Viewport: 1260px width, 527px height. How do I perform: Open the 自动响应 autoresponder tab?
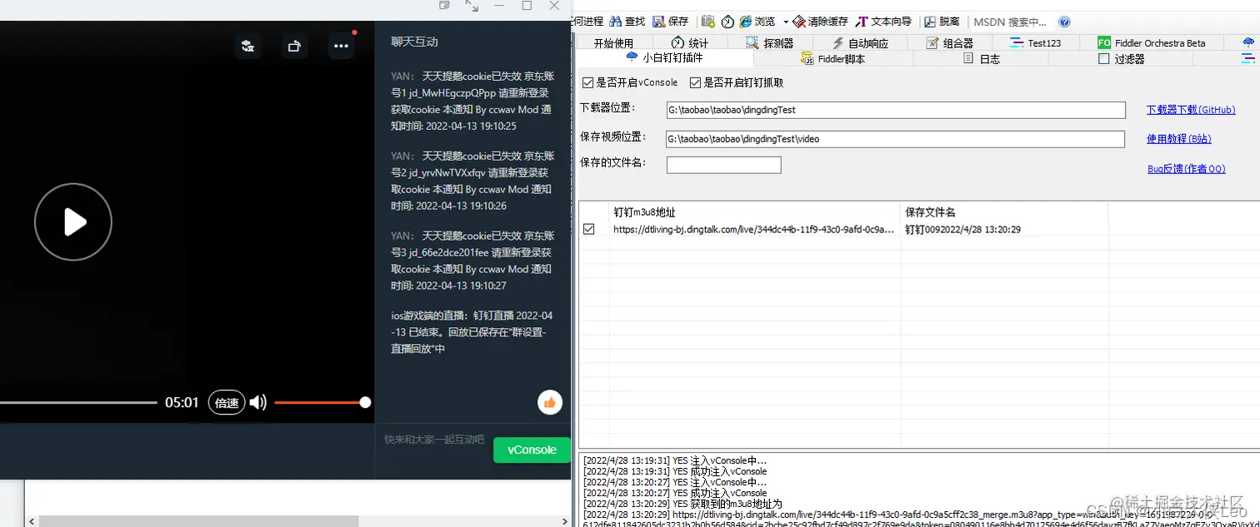pyautogui.click(x=860, y=43)
